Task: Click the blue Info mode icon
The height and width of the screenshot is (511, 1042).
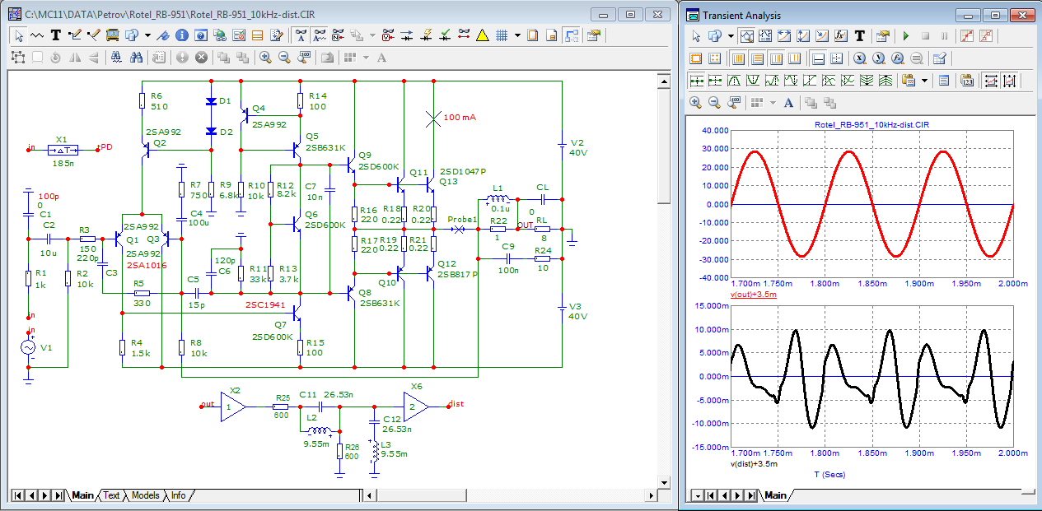Action: coord(181,35)
